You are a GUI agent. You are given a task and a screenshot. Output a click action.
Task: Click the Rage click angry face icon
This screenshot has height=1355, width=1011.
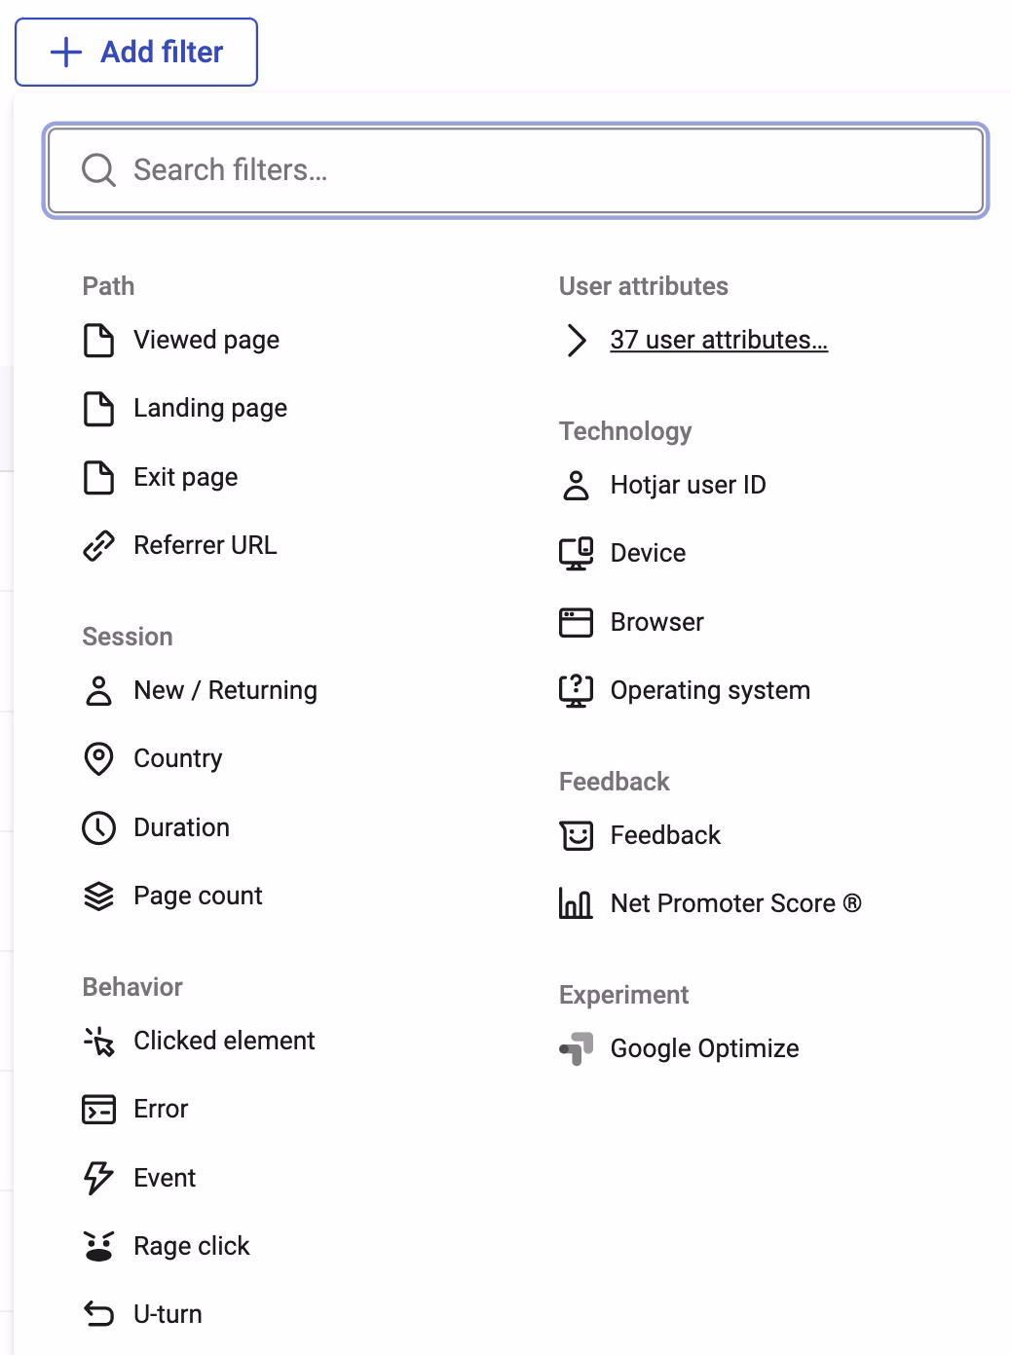[x=98, y=1246]
